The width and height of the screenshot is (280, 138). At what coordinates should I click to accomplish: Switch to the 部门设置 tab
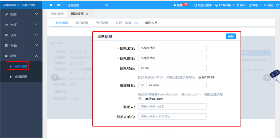click(x=82, y=23)
